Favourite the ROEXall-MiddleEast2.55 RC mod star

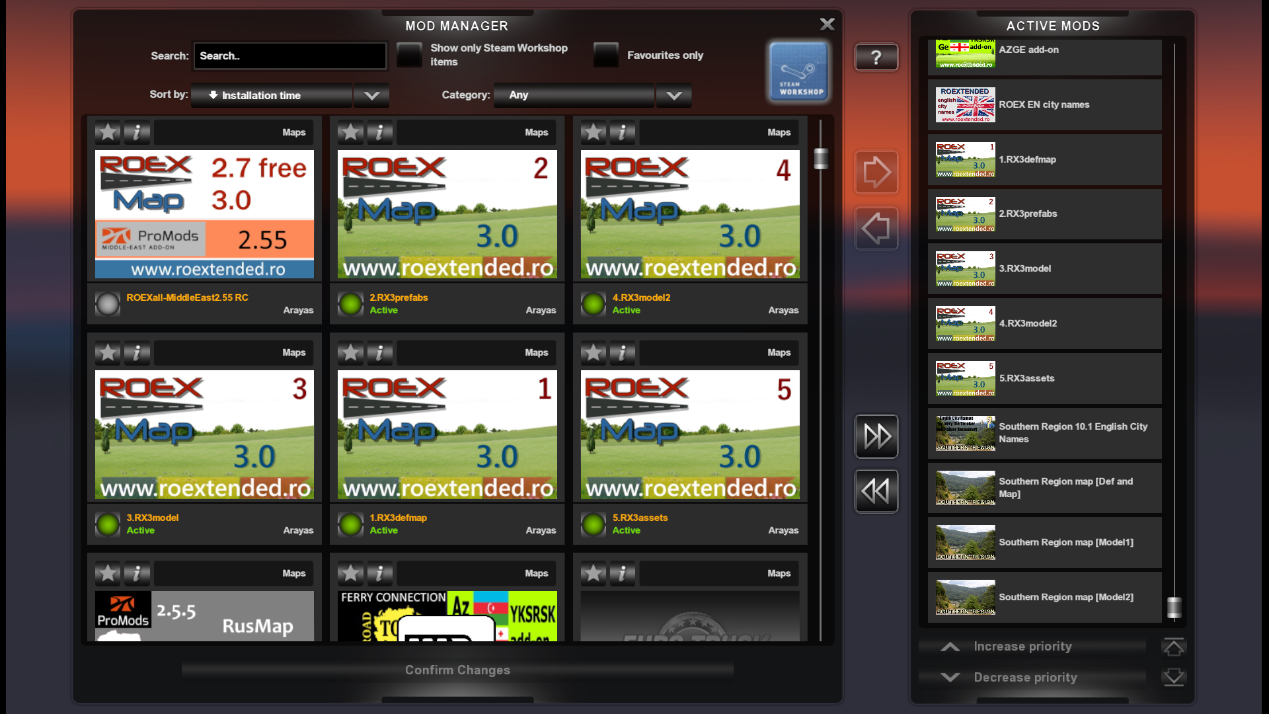[x=108, y=132]
